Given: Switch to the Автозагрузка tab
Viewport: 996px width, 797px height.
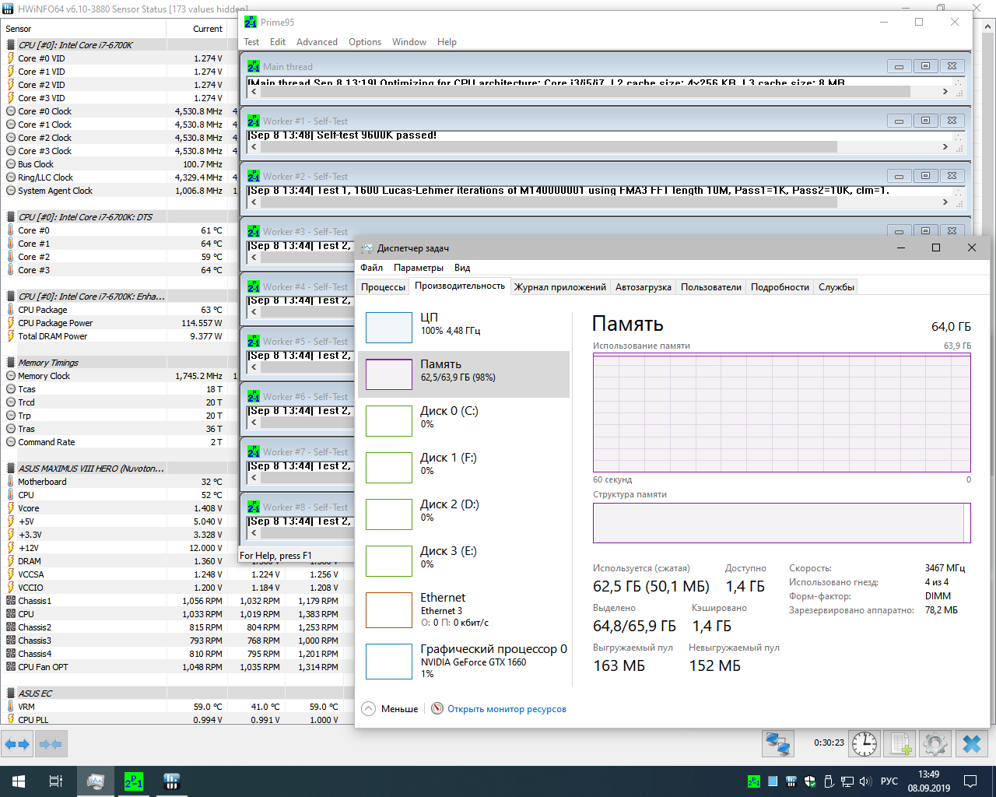Looking at the screenshot, I should [644, 287].
